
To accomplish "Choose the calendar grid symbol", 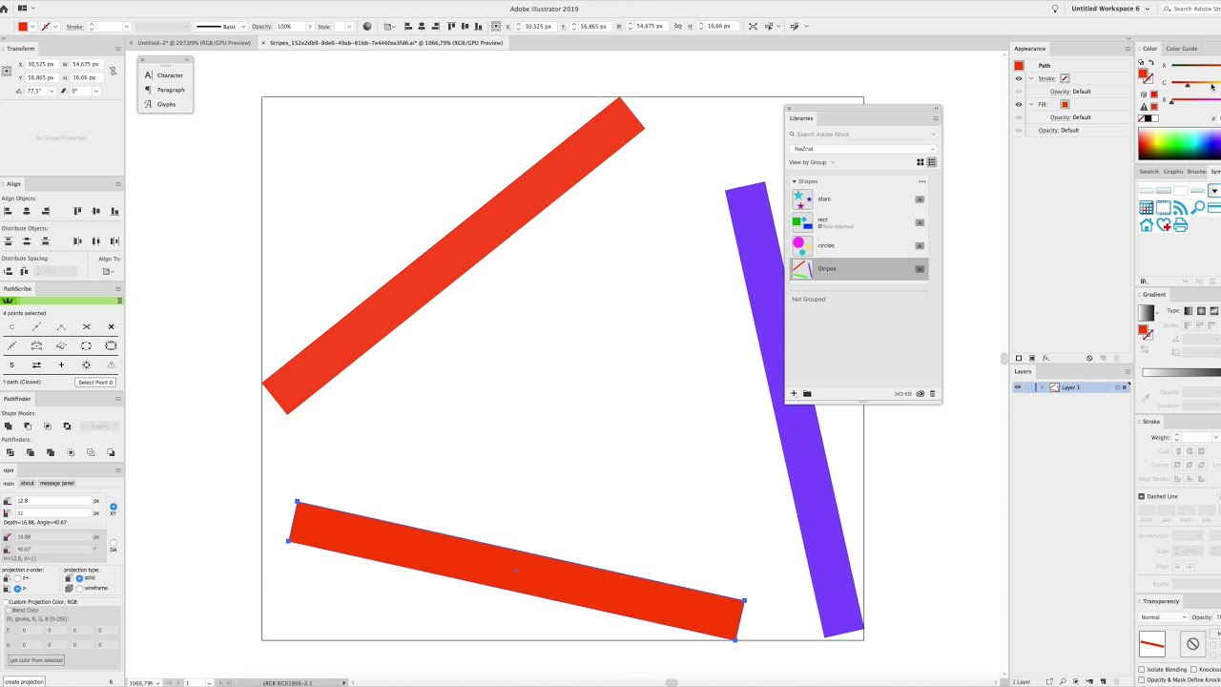I will 1147,208.
